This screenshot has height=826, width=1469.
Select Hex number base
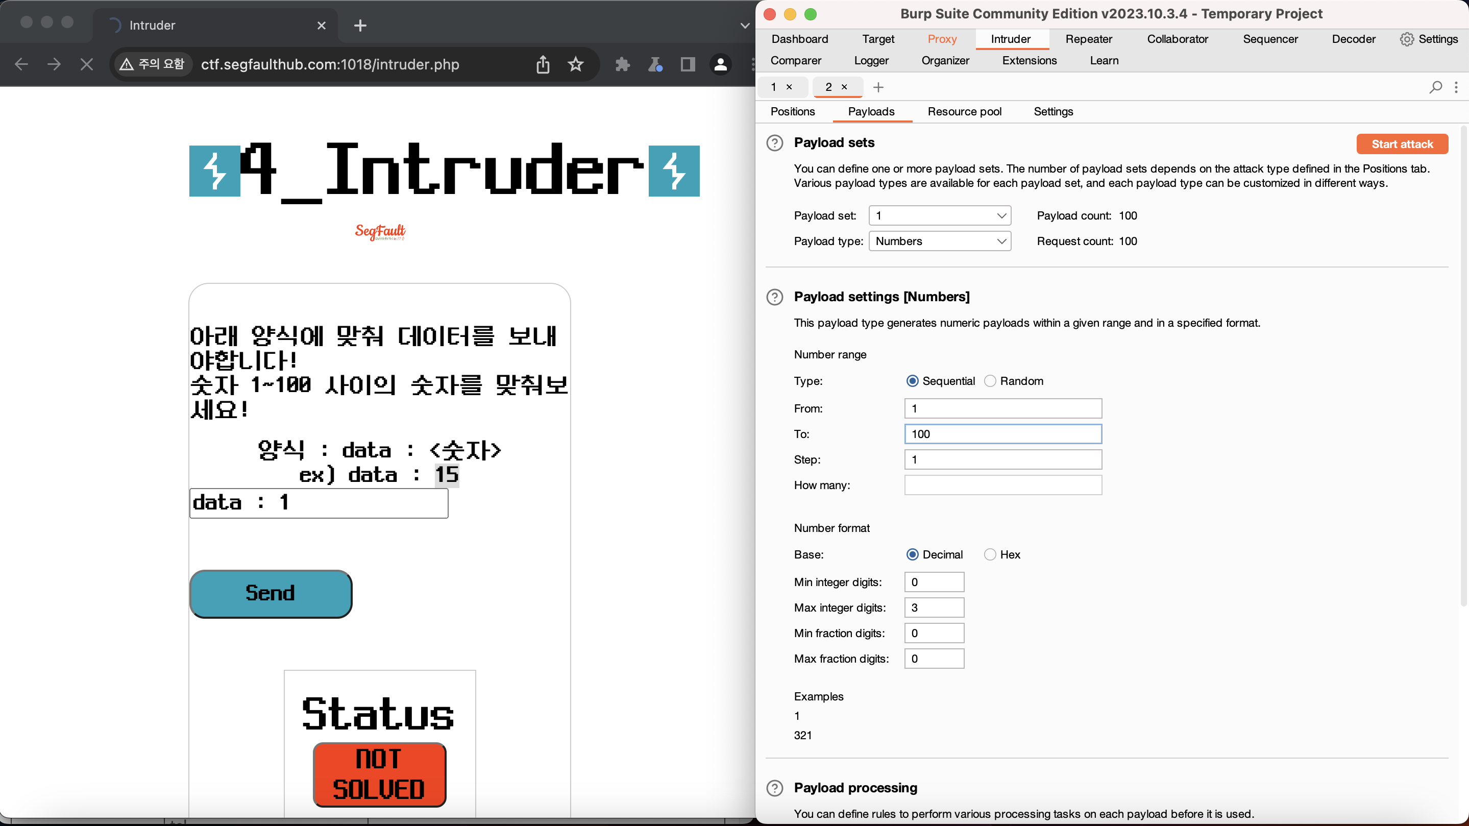(x=990, y=554)
